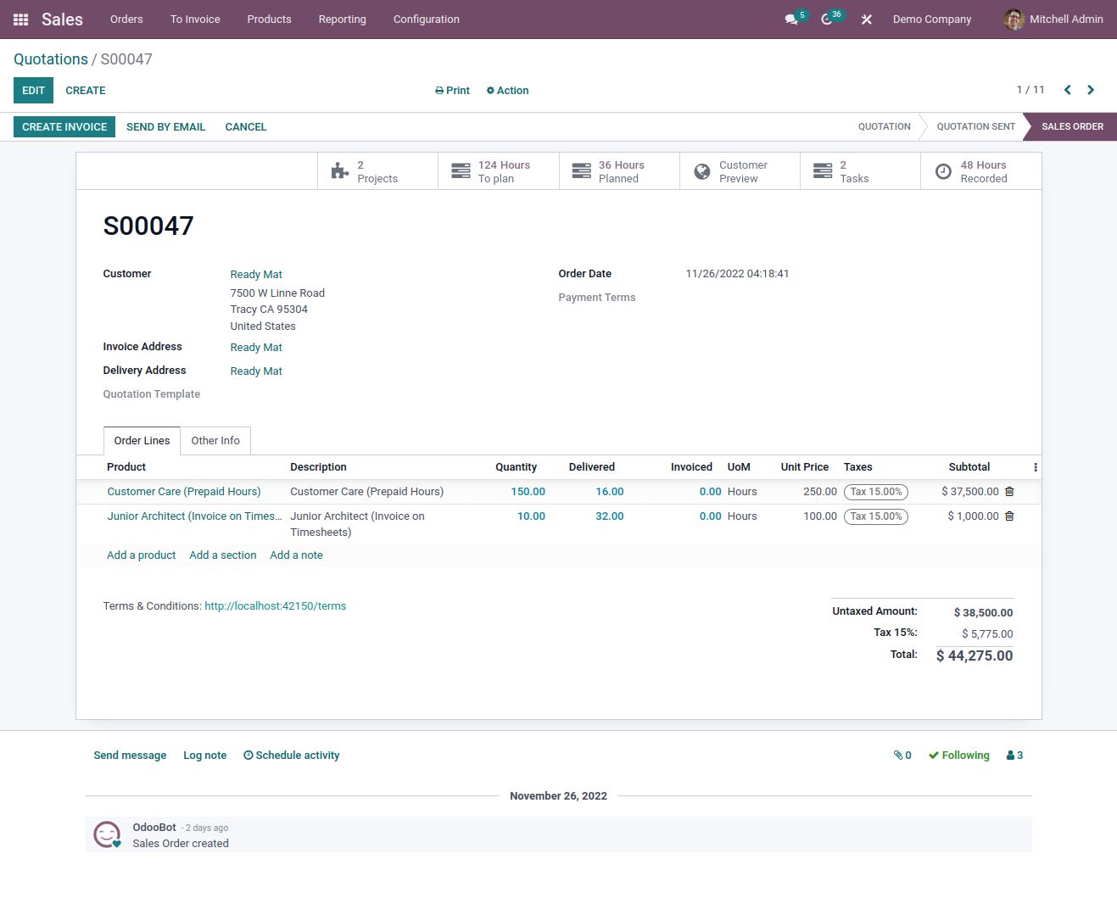Open the Mitchell Admin user menu
Viewport: 1117px width, 898px height.
coord(1053,20)
